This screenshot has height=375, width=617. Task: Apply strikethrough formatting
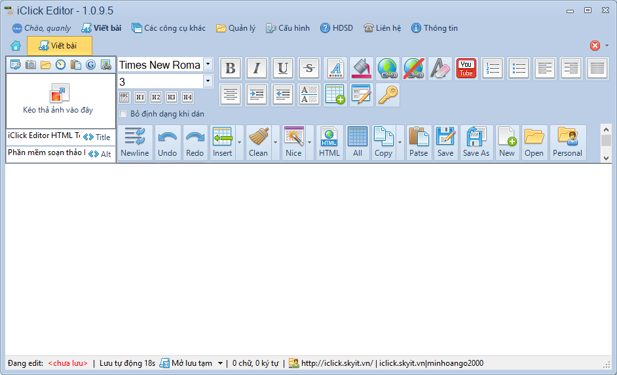(x=309, y=69)
